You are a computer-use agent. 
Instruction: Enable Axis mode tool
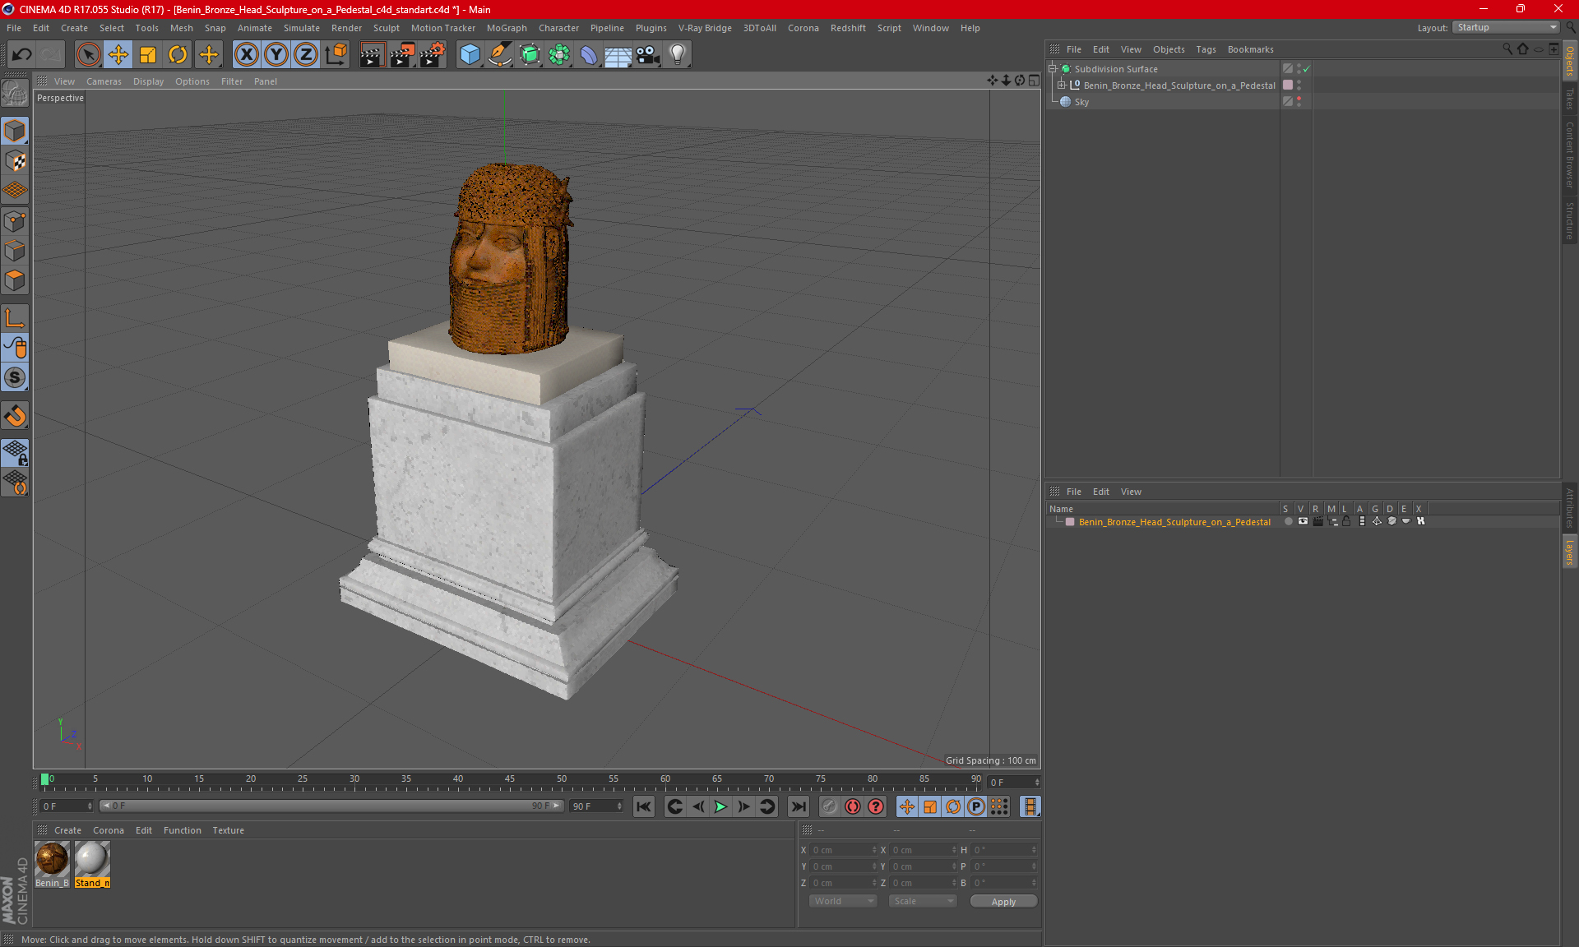(15, 318)
